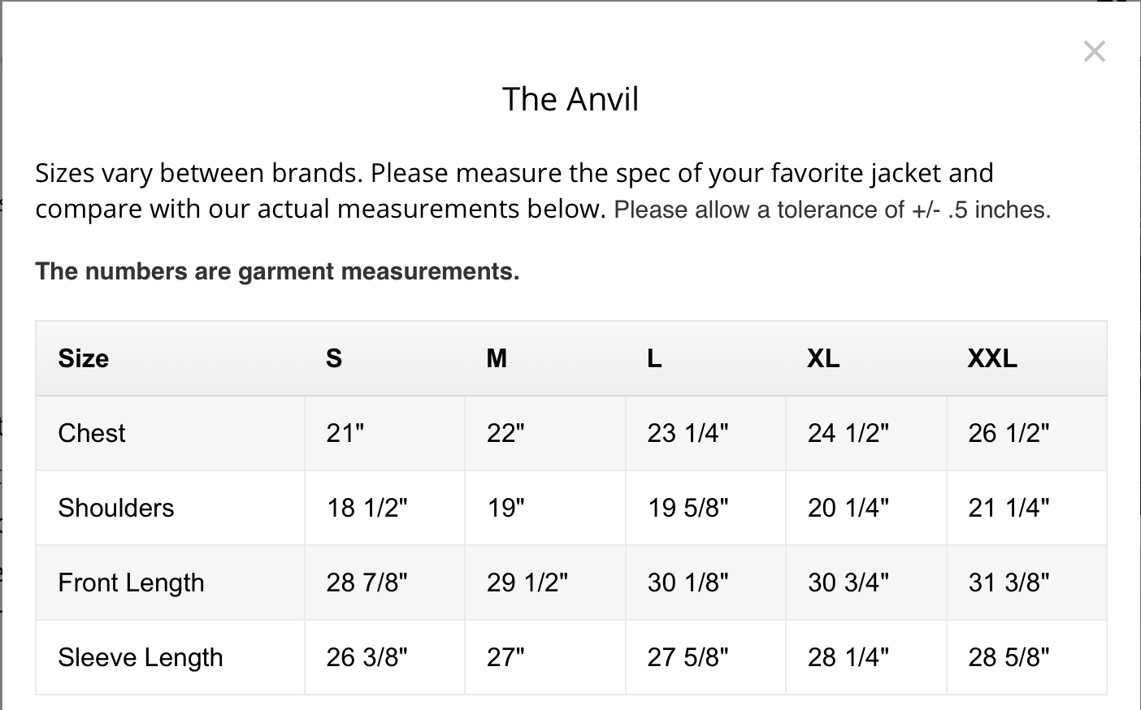Click the XL sleeve length value 28 1/4"
1141x710 pixels.
coord(848,657)
